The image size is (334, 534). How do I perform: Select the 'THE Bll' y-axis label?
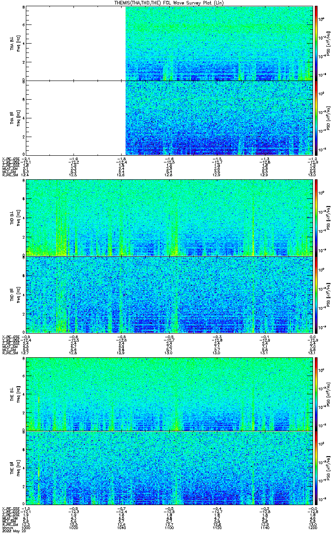point(12,469)
